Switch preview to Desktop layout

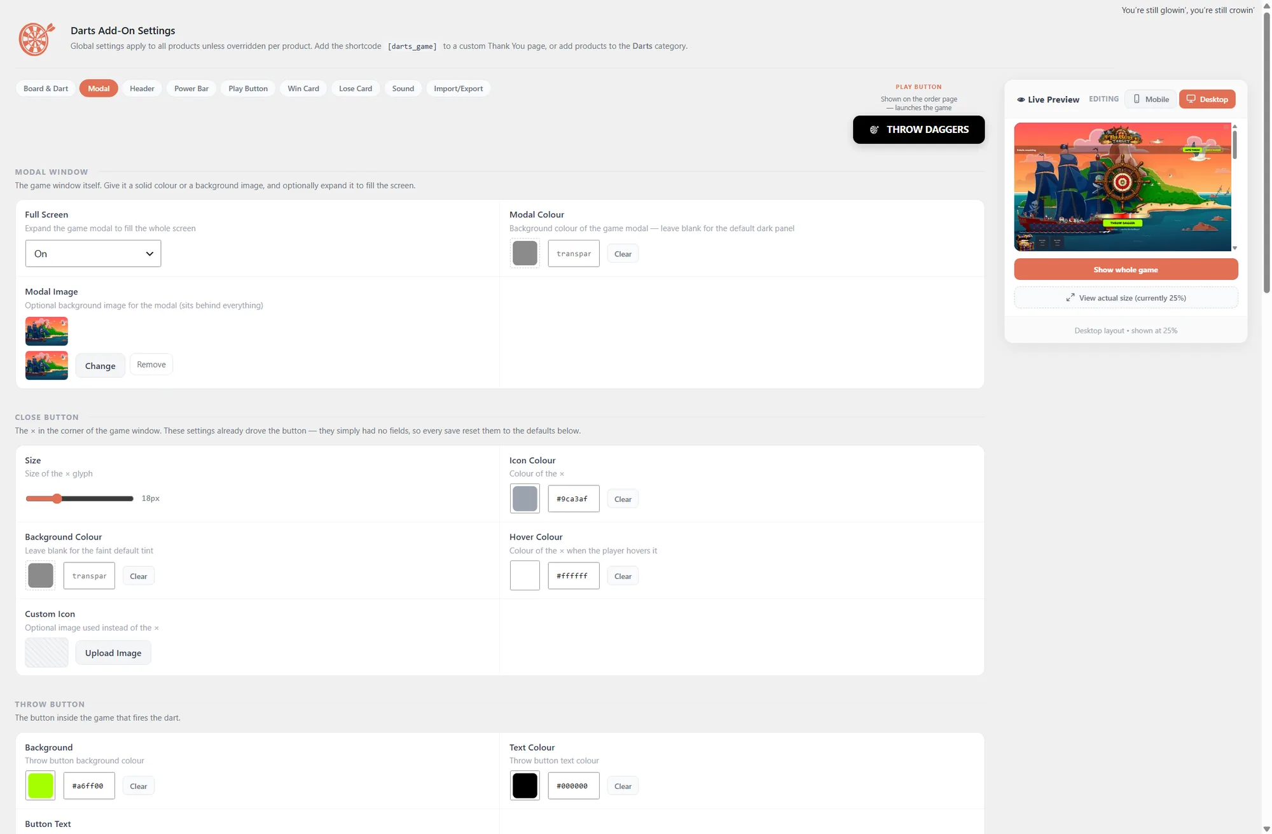point(1207,99)
